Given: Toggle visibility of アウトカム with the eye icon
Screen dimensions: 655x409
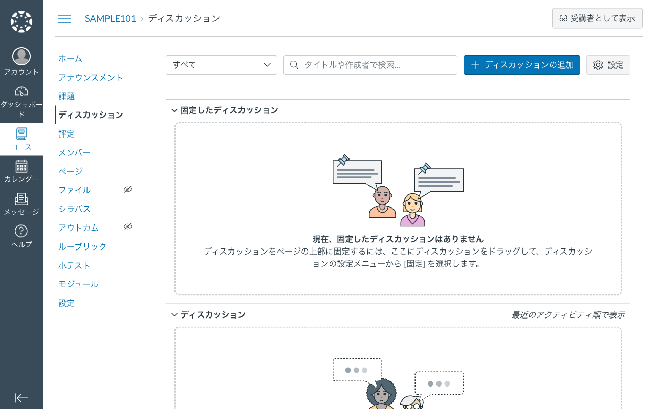Looking at the screenshot, I should [x=127, y=226].
